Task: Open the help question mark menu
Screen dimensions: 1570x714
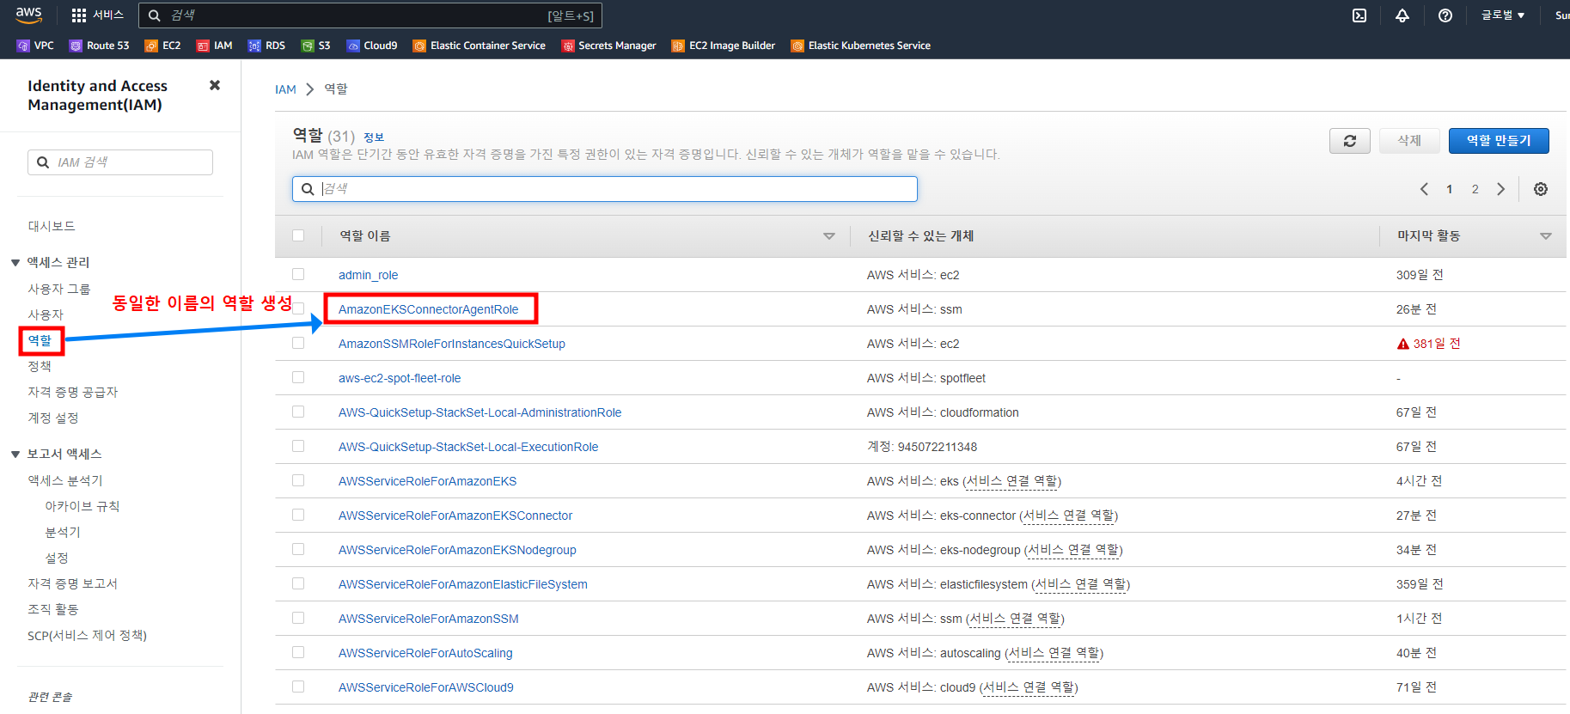Action: (x=1445, y=15)
